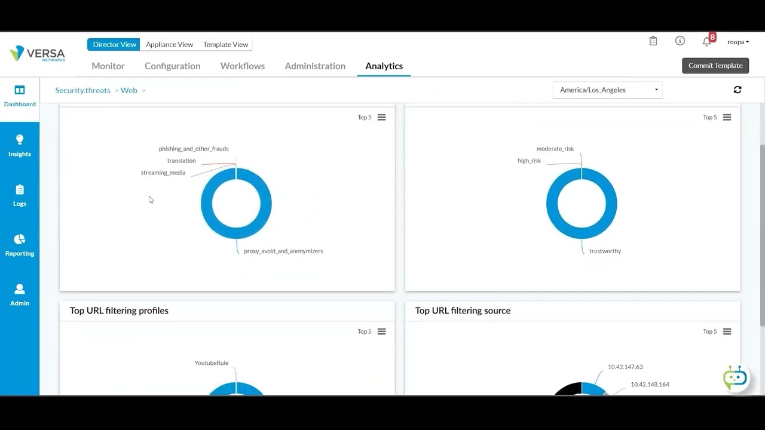Switch to Template View
Viewport: 765px width, 430px height.
pyautogui.click(x=225, y=44)
